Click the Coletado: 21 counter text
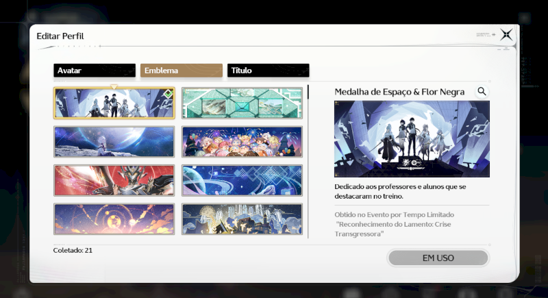This screenshot has width=548, height=298. click(73, 250)
